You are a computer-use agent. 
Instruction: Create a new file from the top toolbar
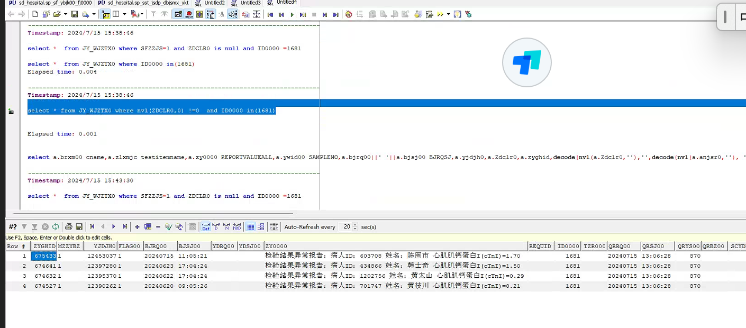click(x=35, y=14)
